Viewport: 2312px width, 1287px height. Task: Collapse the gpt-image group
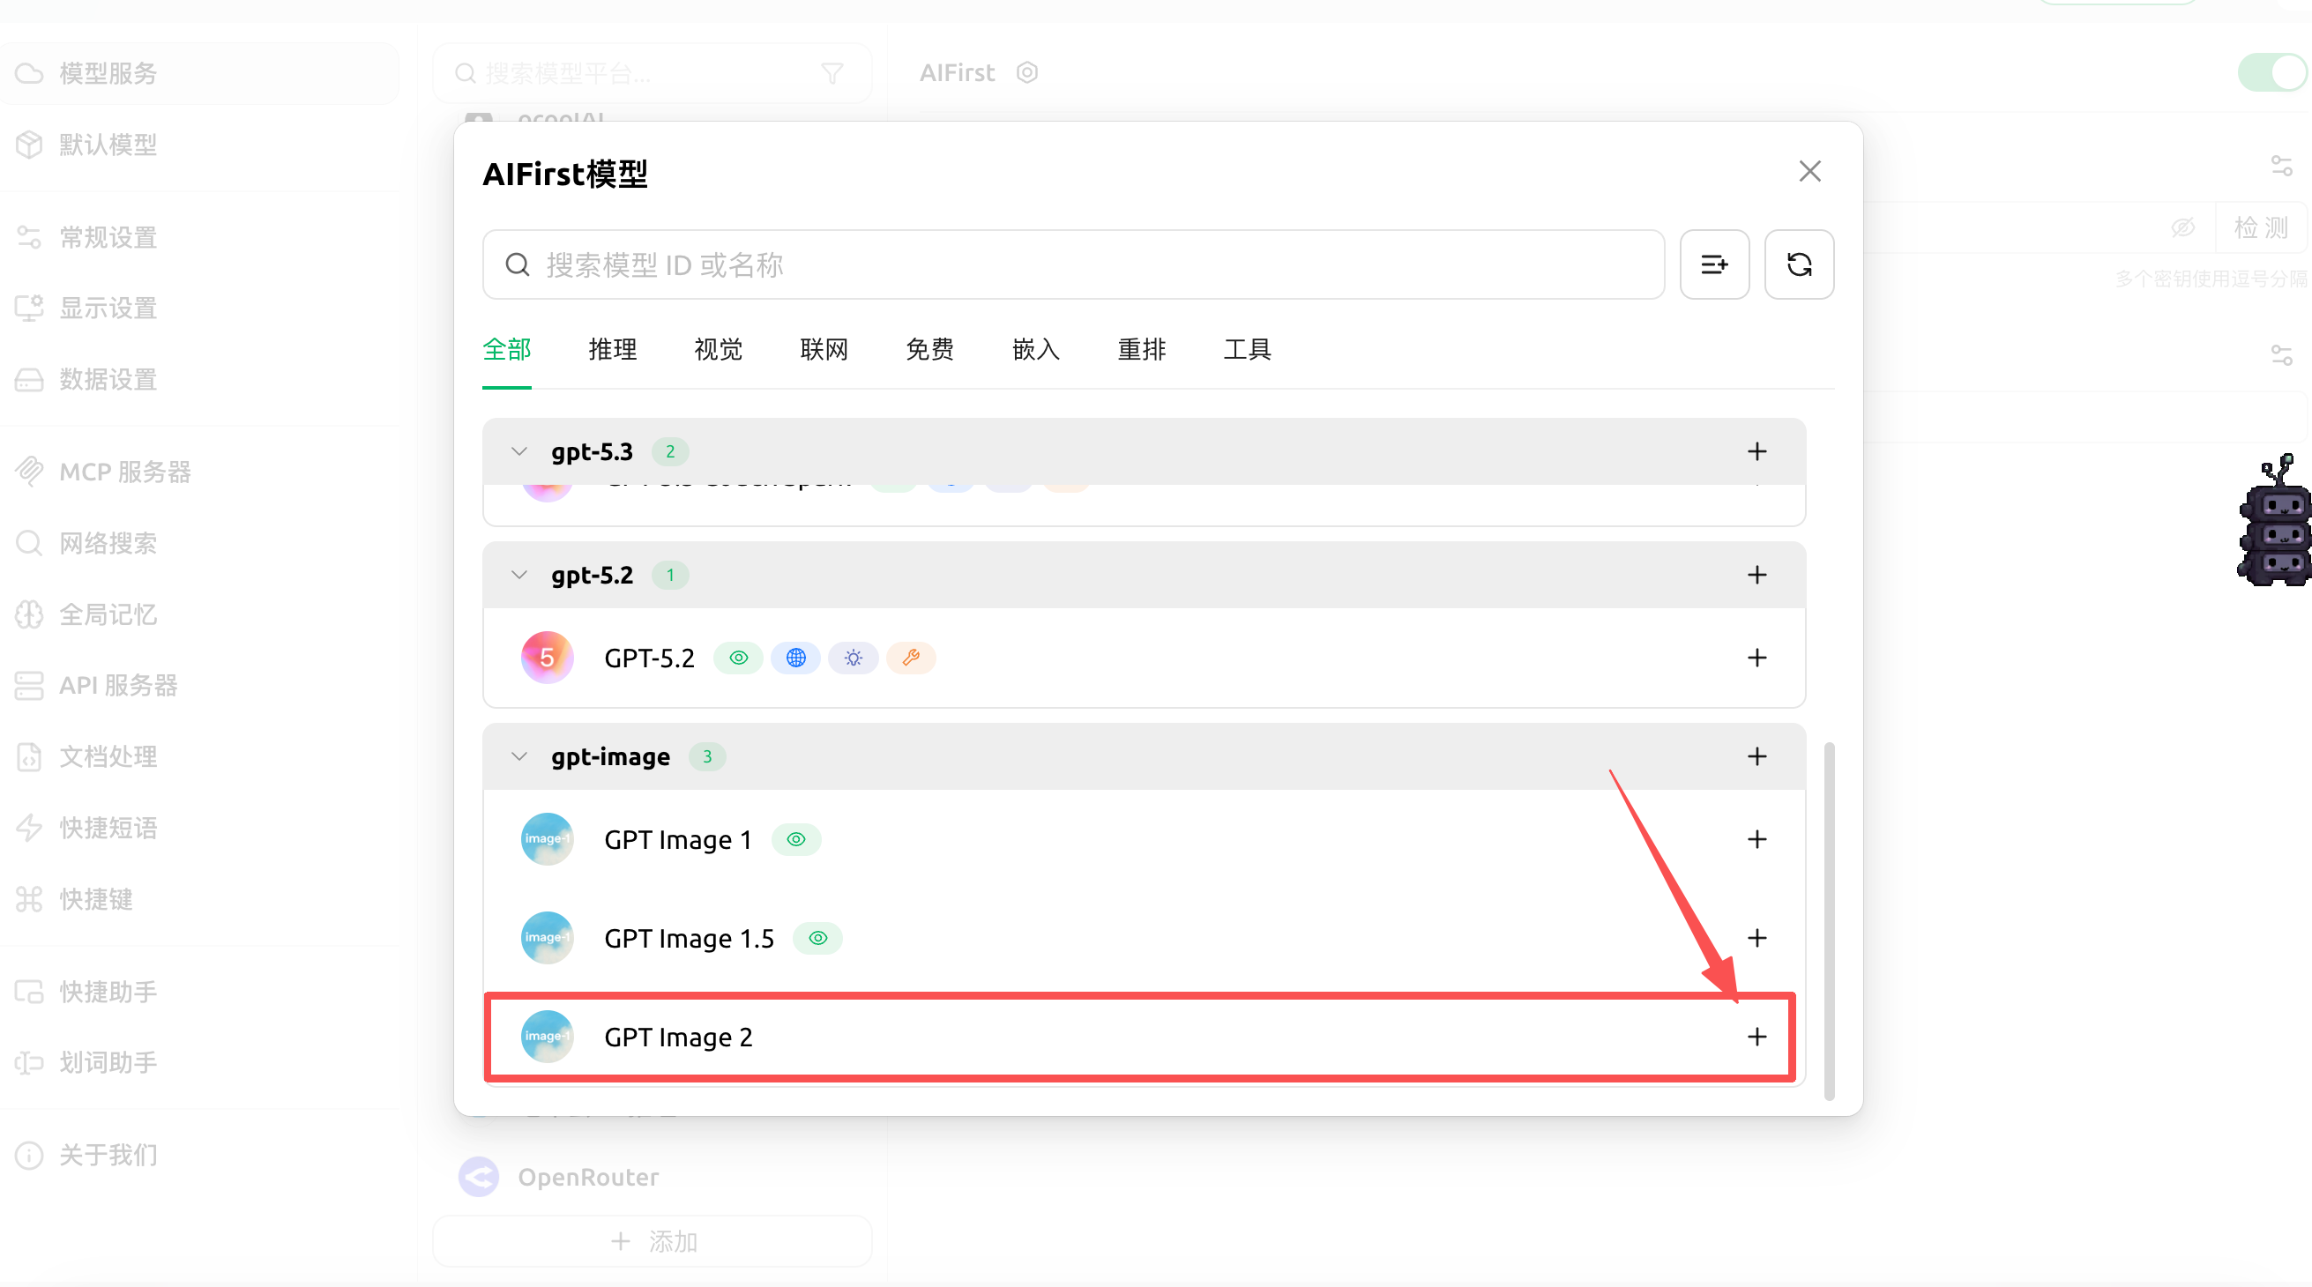pos(518,756)
